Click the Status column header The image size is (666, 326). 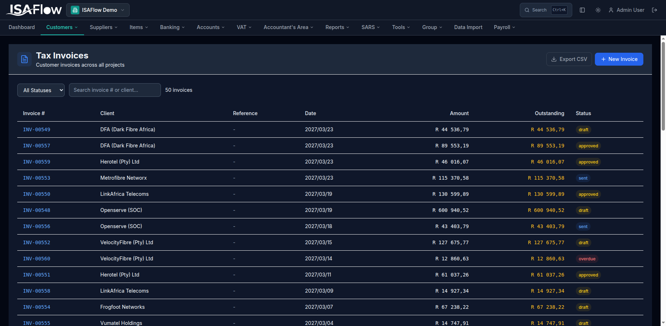pyautogui.click(x=583, y=113)
